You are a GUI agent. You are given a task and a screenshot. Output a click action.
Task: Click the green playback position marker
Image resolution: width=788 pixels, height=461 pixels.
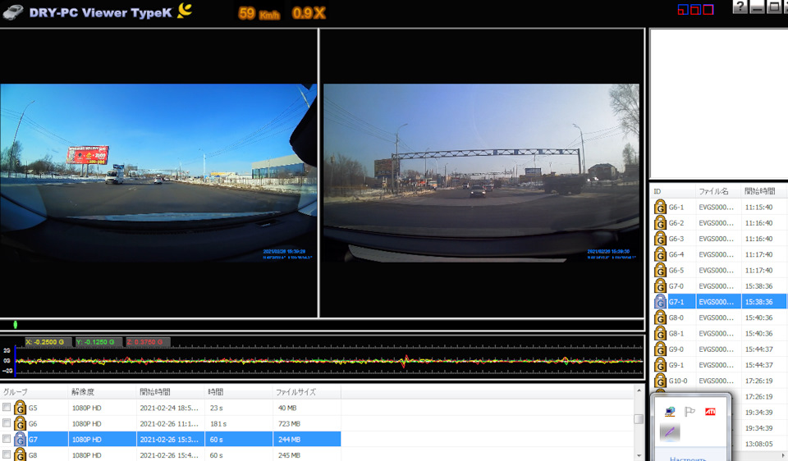click(15, 325)
